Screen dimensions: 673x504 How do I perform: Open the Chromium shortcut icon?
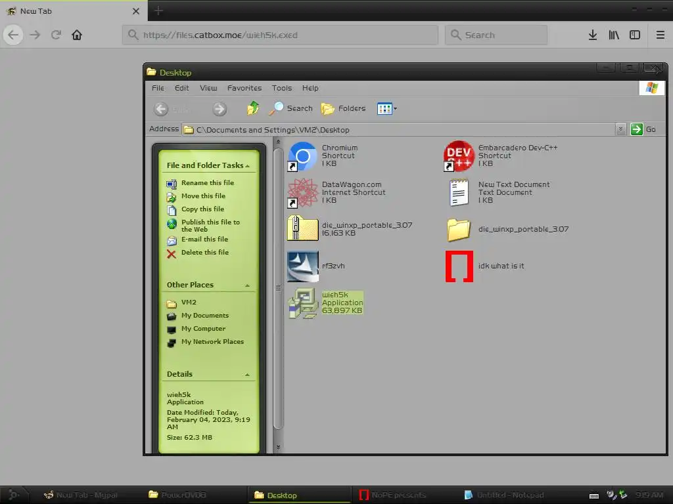coord(302,156)
